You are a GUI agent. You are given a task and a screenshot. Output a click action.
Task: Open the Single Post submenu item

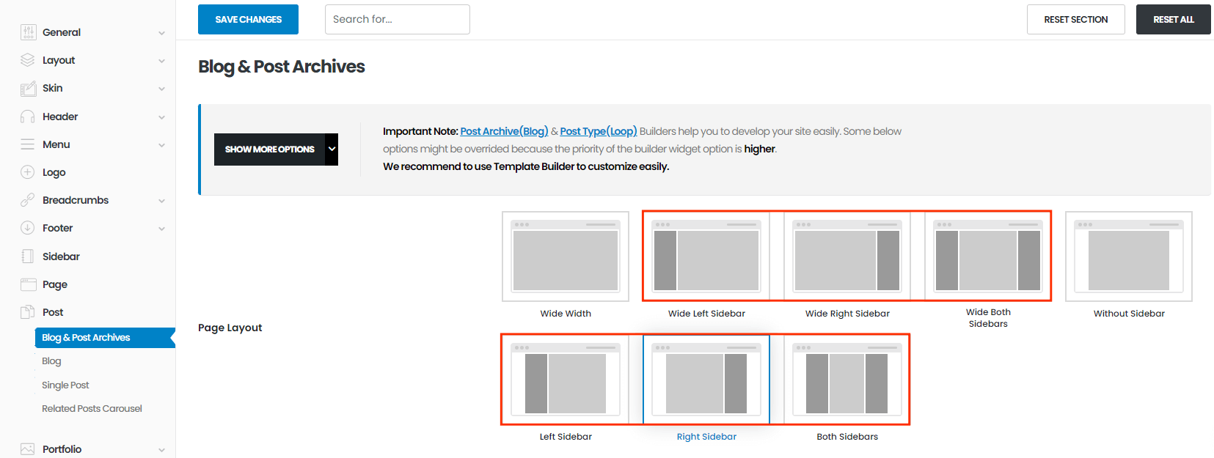(65, 385)
